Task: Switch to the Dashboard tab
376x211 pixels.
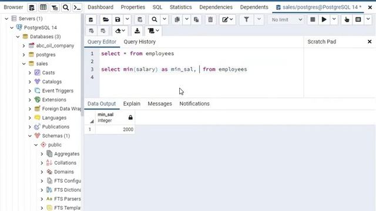Action: [x=100, y=7]
